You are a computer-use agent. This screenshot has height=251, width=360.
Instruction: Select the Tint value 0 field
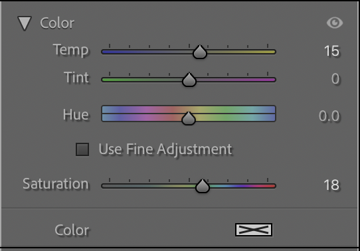point(335,79)
